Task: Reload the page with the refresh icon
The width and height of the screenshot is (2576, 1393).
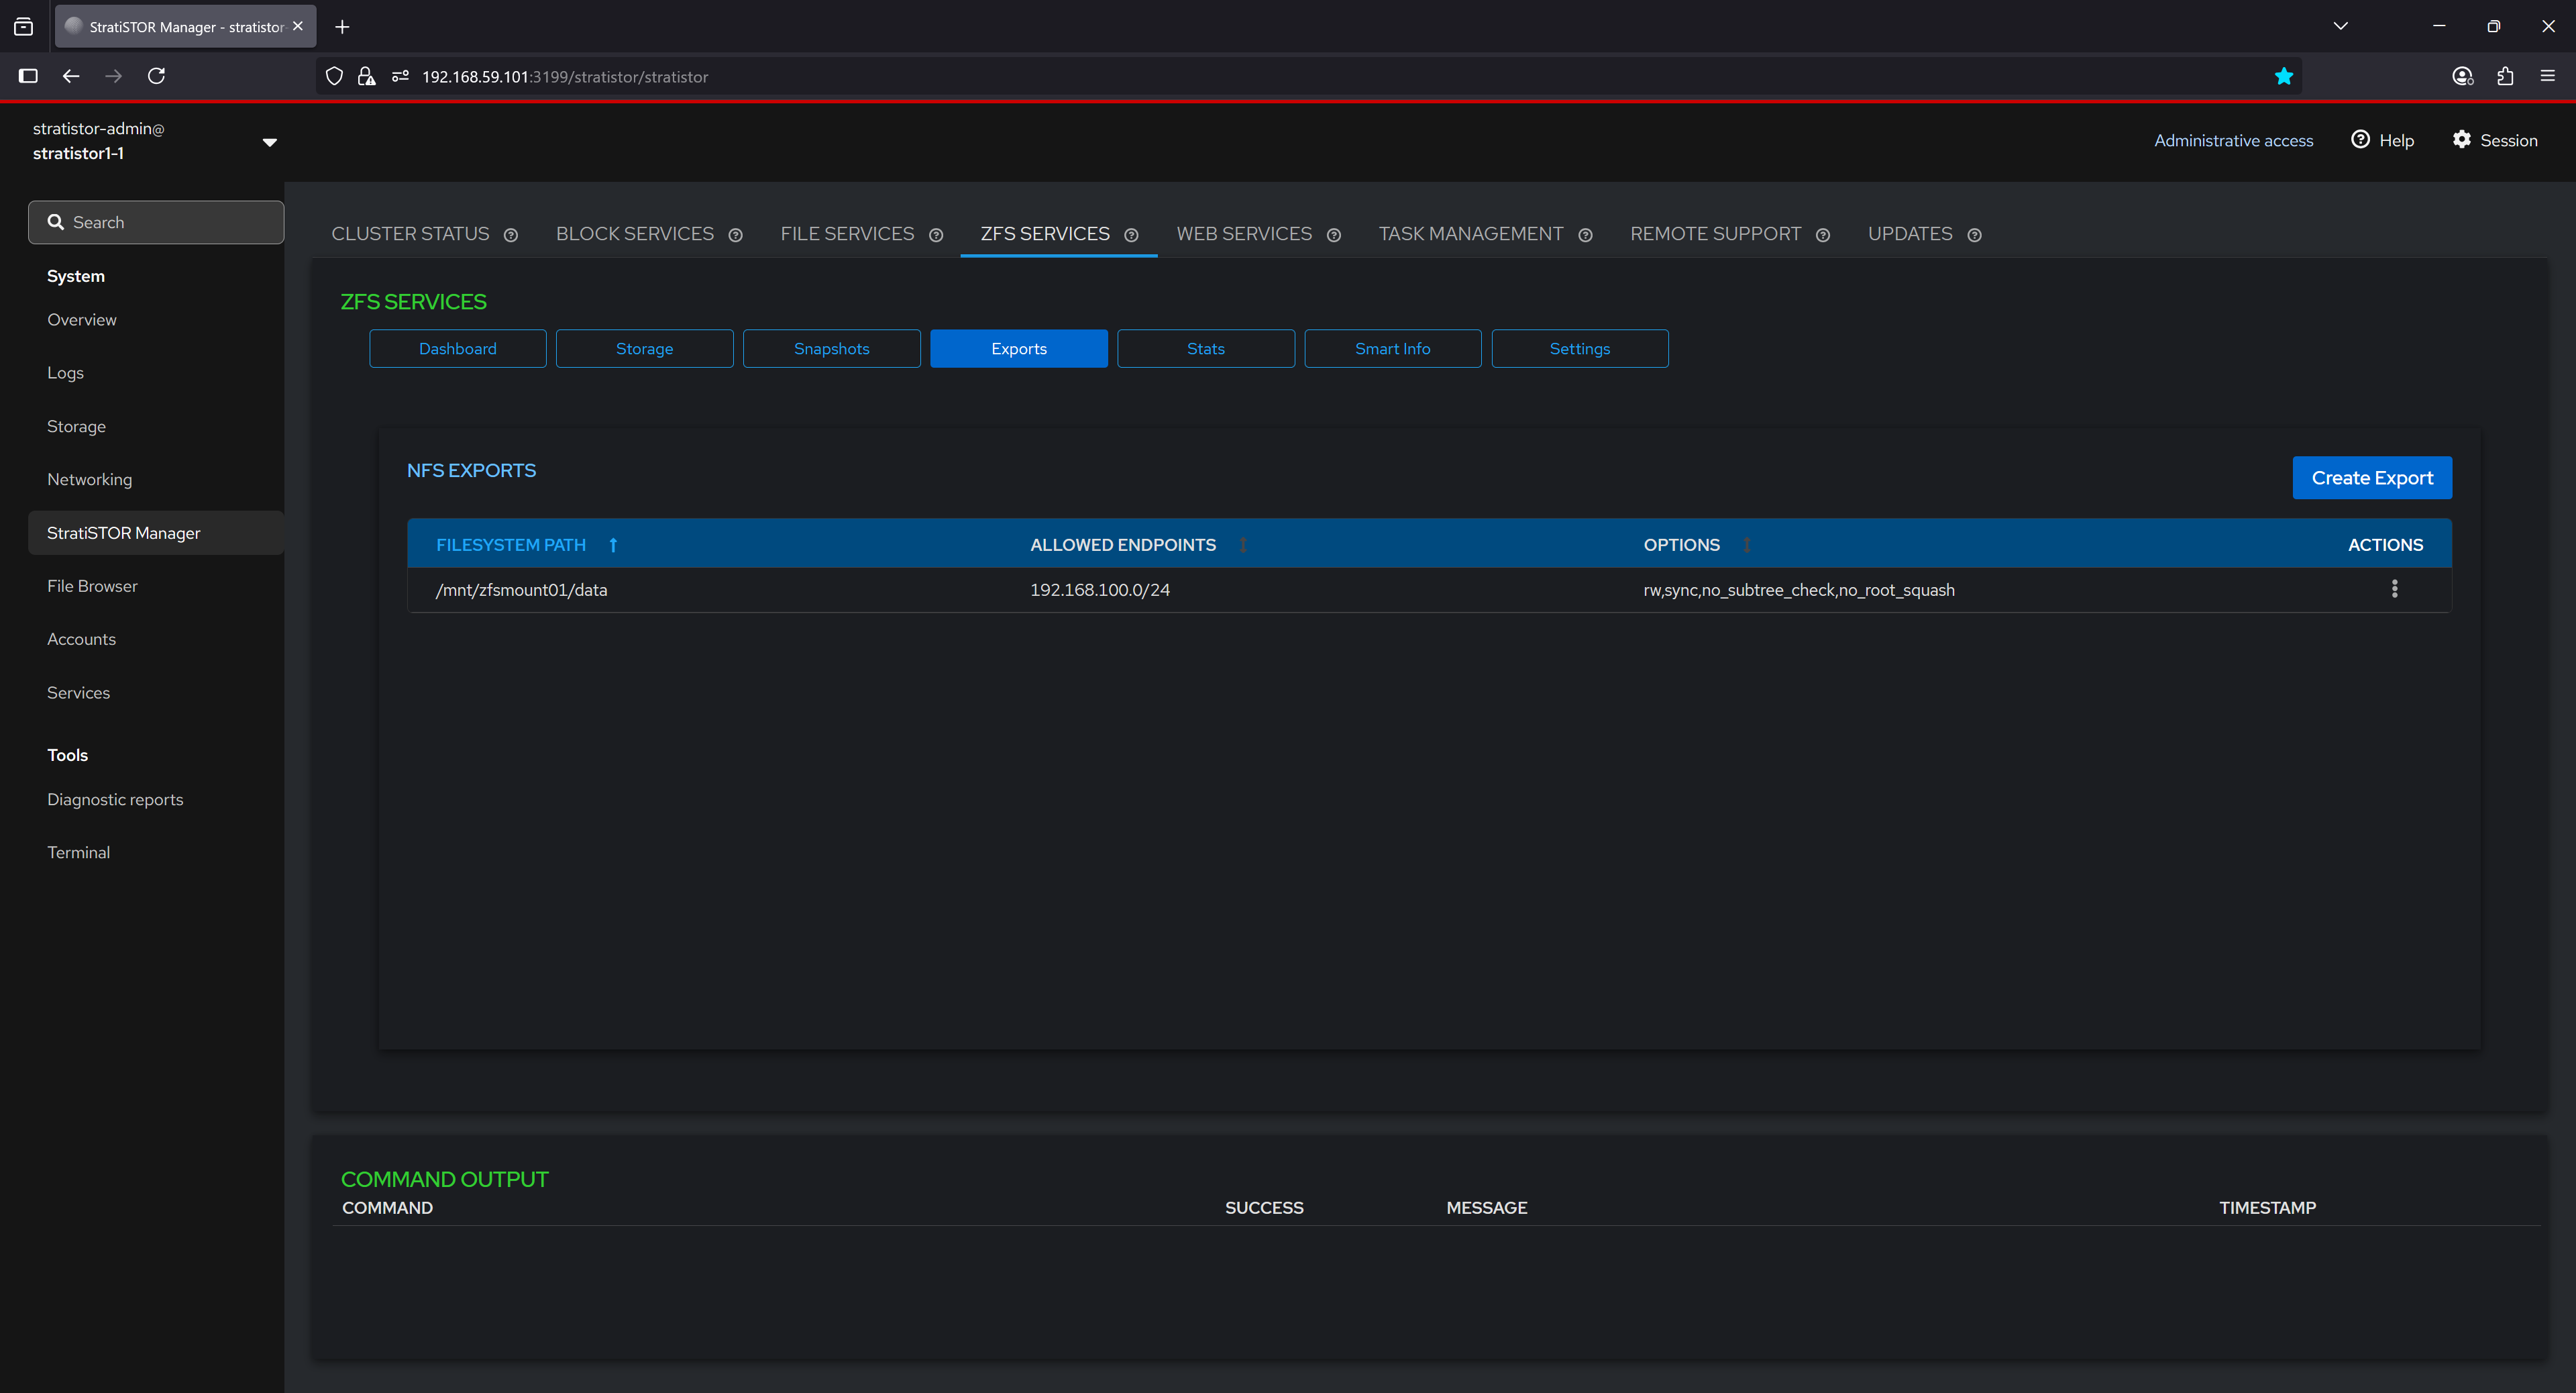Action: point(156,76)
